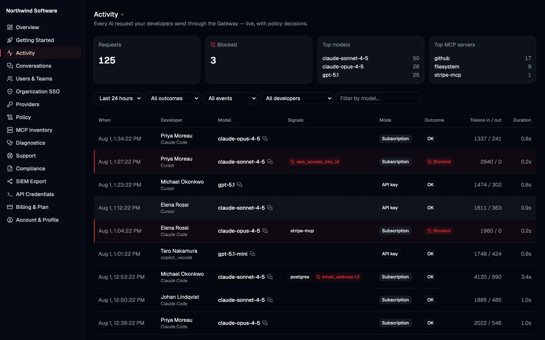
Task: Open the All outcomes filter dropdown
Action: [x=173, y=98]
